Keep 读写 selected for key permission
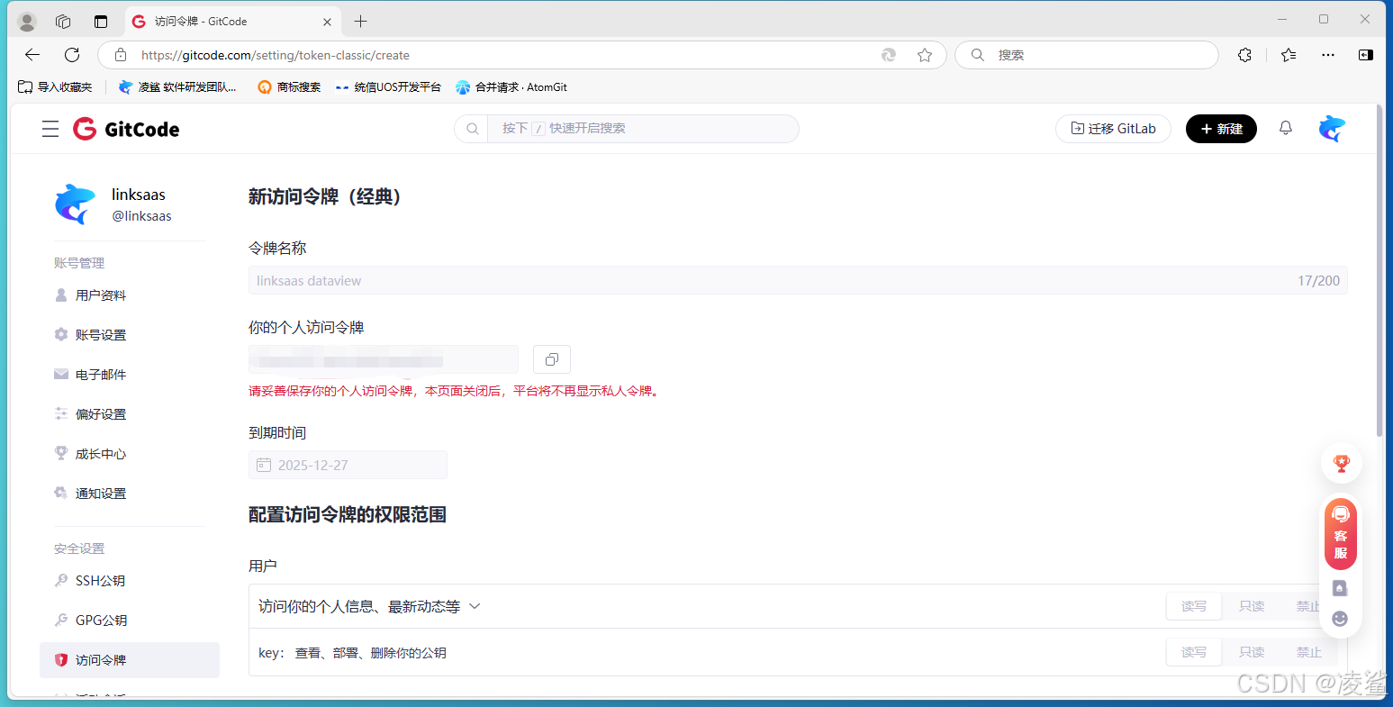 click(1194, 652)
